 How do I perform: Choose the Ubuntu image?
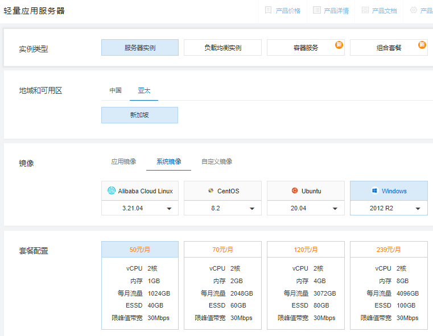point(306,190)
